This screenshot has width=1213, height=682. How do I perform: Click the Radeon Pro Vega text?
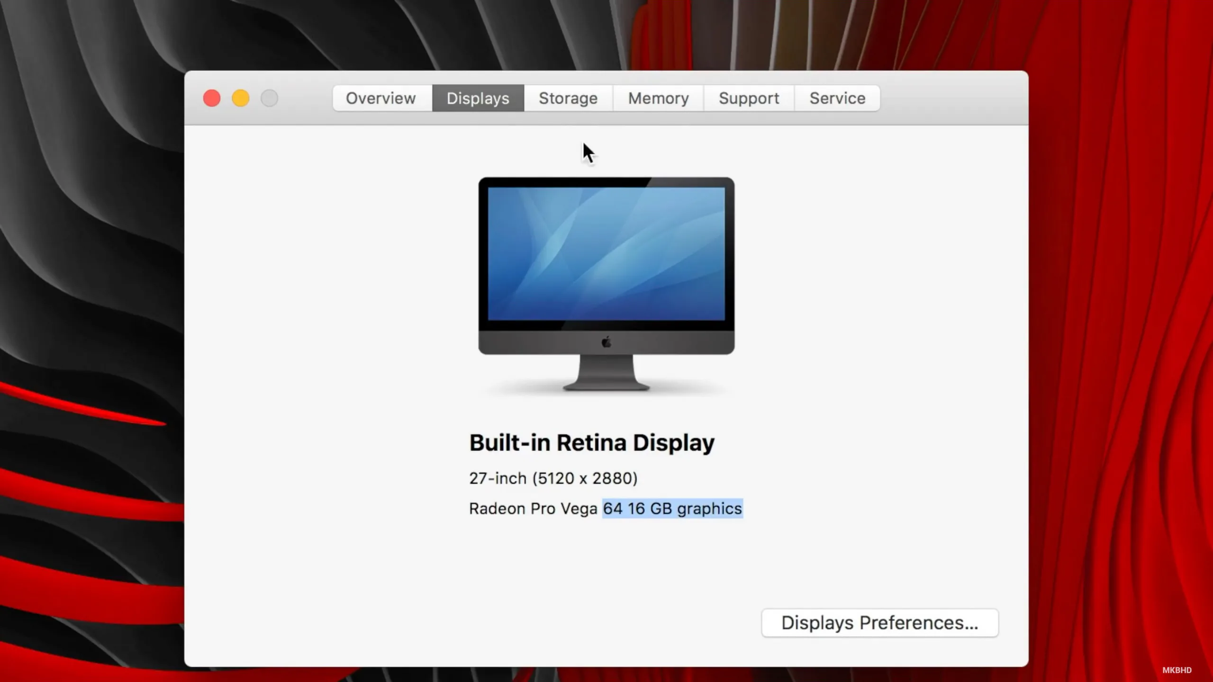tap(533, 509)
